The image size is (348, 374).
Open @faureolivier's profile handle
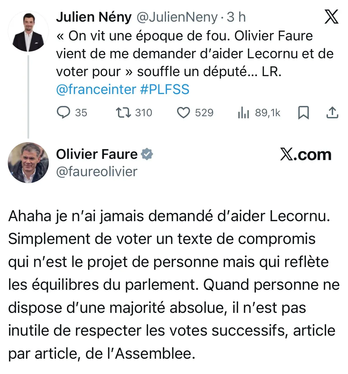(x=97, y=172)
